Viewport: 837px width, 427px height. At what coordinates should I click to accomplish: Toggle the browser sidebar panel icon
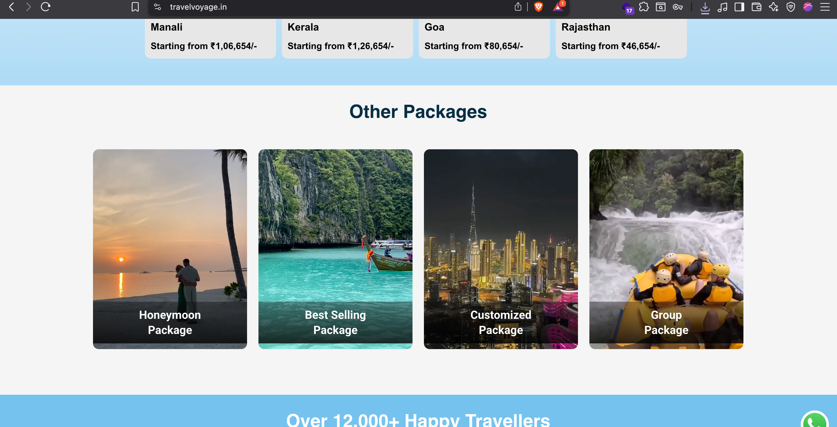[x=739, y=7]
